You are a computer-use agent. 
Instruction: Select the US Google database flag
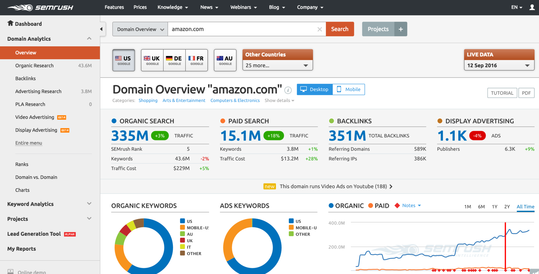(x=124, y=60)
